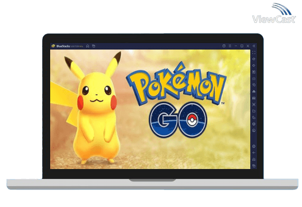Minimize the BlueStacks window

[236, 46]
